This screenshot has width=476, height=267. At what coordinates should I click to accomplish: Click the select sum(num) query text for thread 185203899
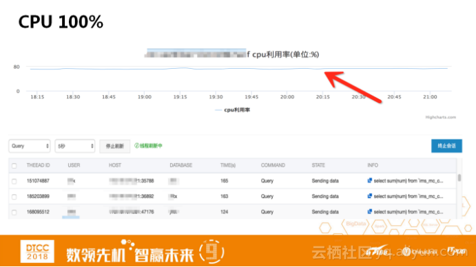pyautogui.click(x=408, y=196)
